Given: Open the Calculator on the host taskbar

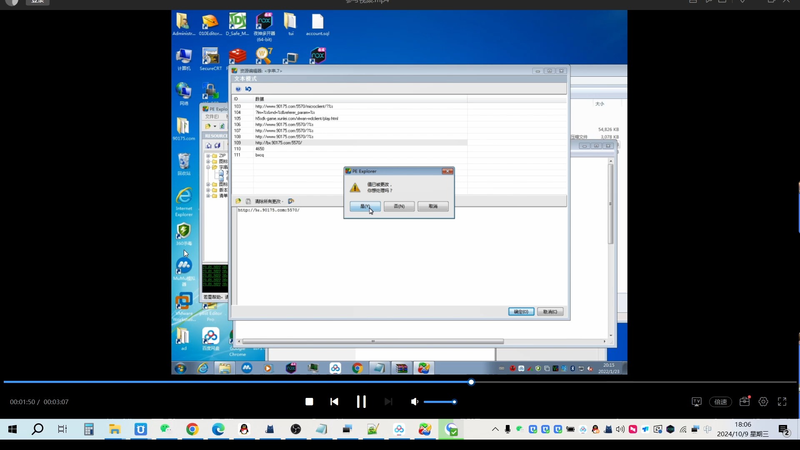Looking at the screenshot, I should [89, 429].
